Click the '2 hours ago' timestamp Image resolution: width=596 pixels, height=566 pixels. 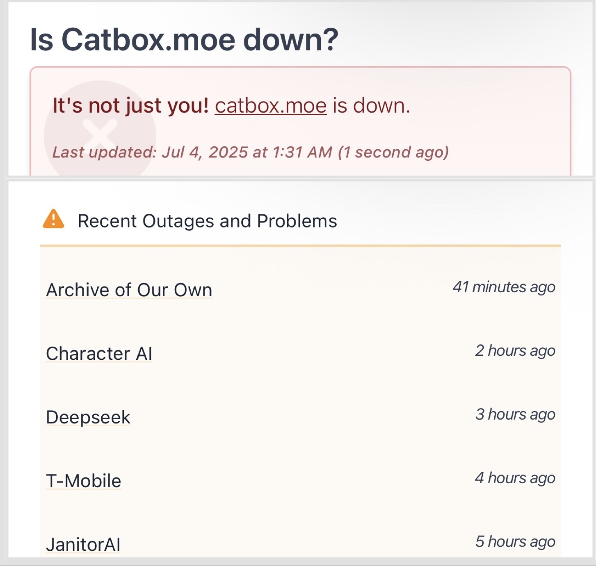pyautogui.click(x=515, y=351)
